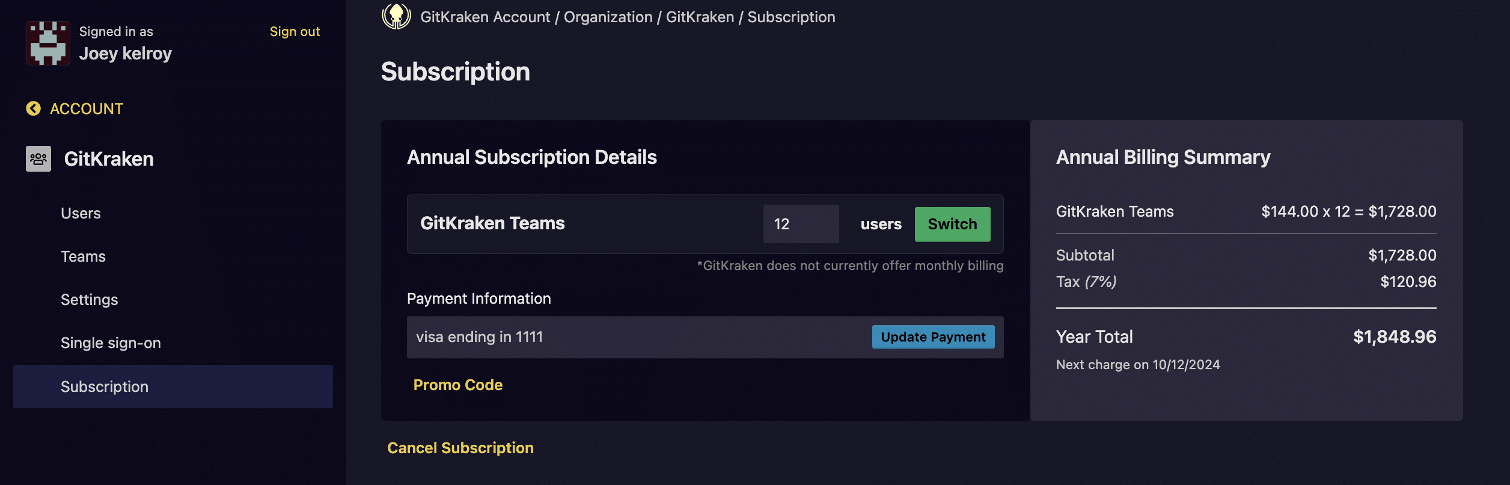Select Subscription in the sidebar menu

click(105, 387)
